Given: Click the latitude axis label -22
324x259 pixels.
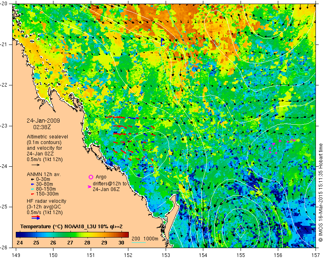Looking at the screenshot, I should coord(4,85).
